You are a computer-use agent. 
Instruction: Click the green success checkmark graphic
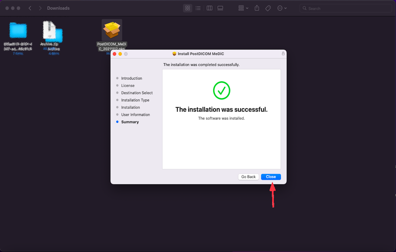click(x=221, y=90)
